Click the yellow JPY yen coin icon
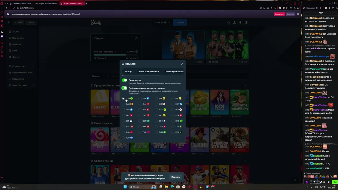Image resolution: width=338 pixels, height=190 pixels. pyautogui.click(x=164, y=98)
